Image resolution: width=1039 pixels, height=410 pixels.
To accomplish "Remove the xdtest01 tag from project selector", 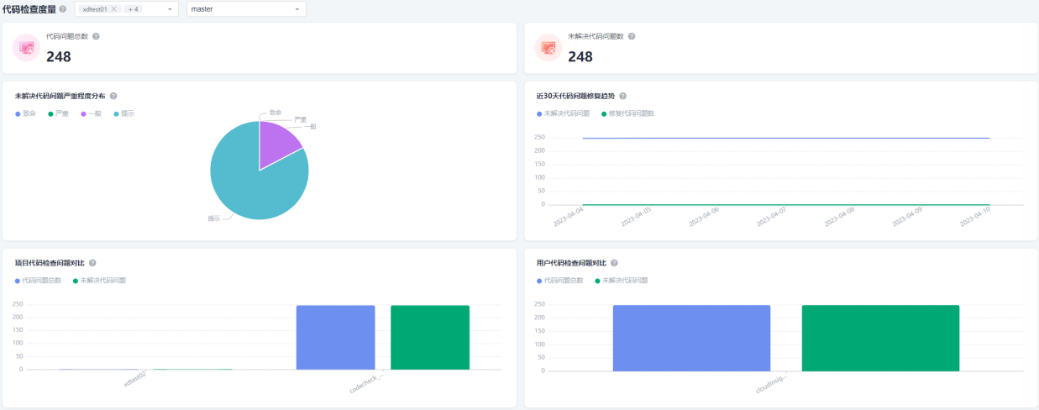I will [113, 8].
